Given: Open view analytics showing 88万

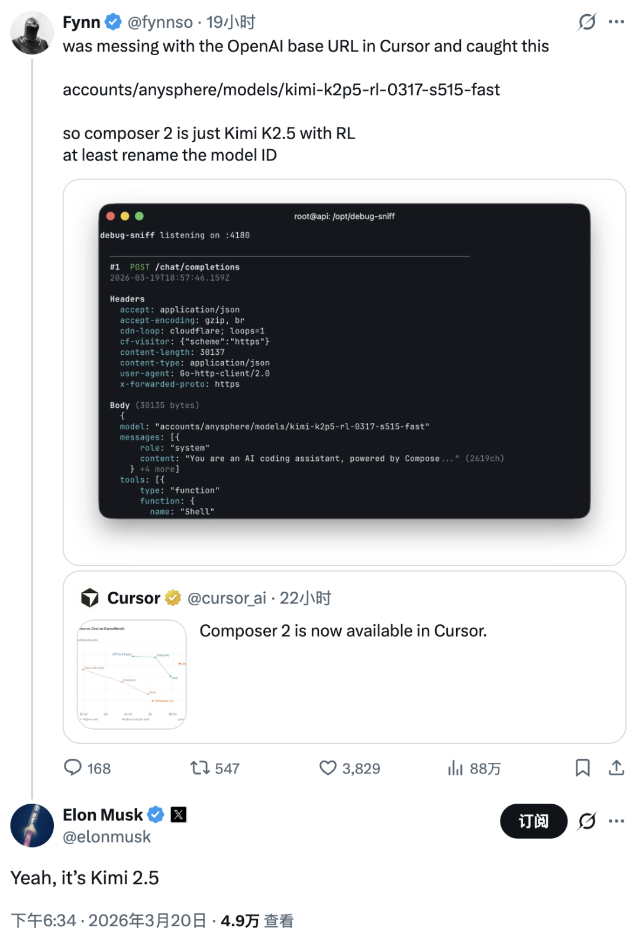Looking at the screenshot, I should tap(455, 768).
